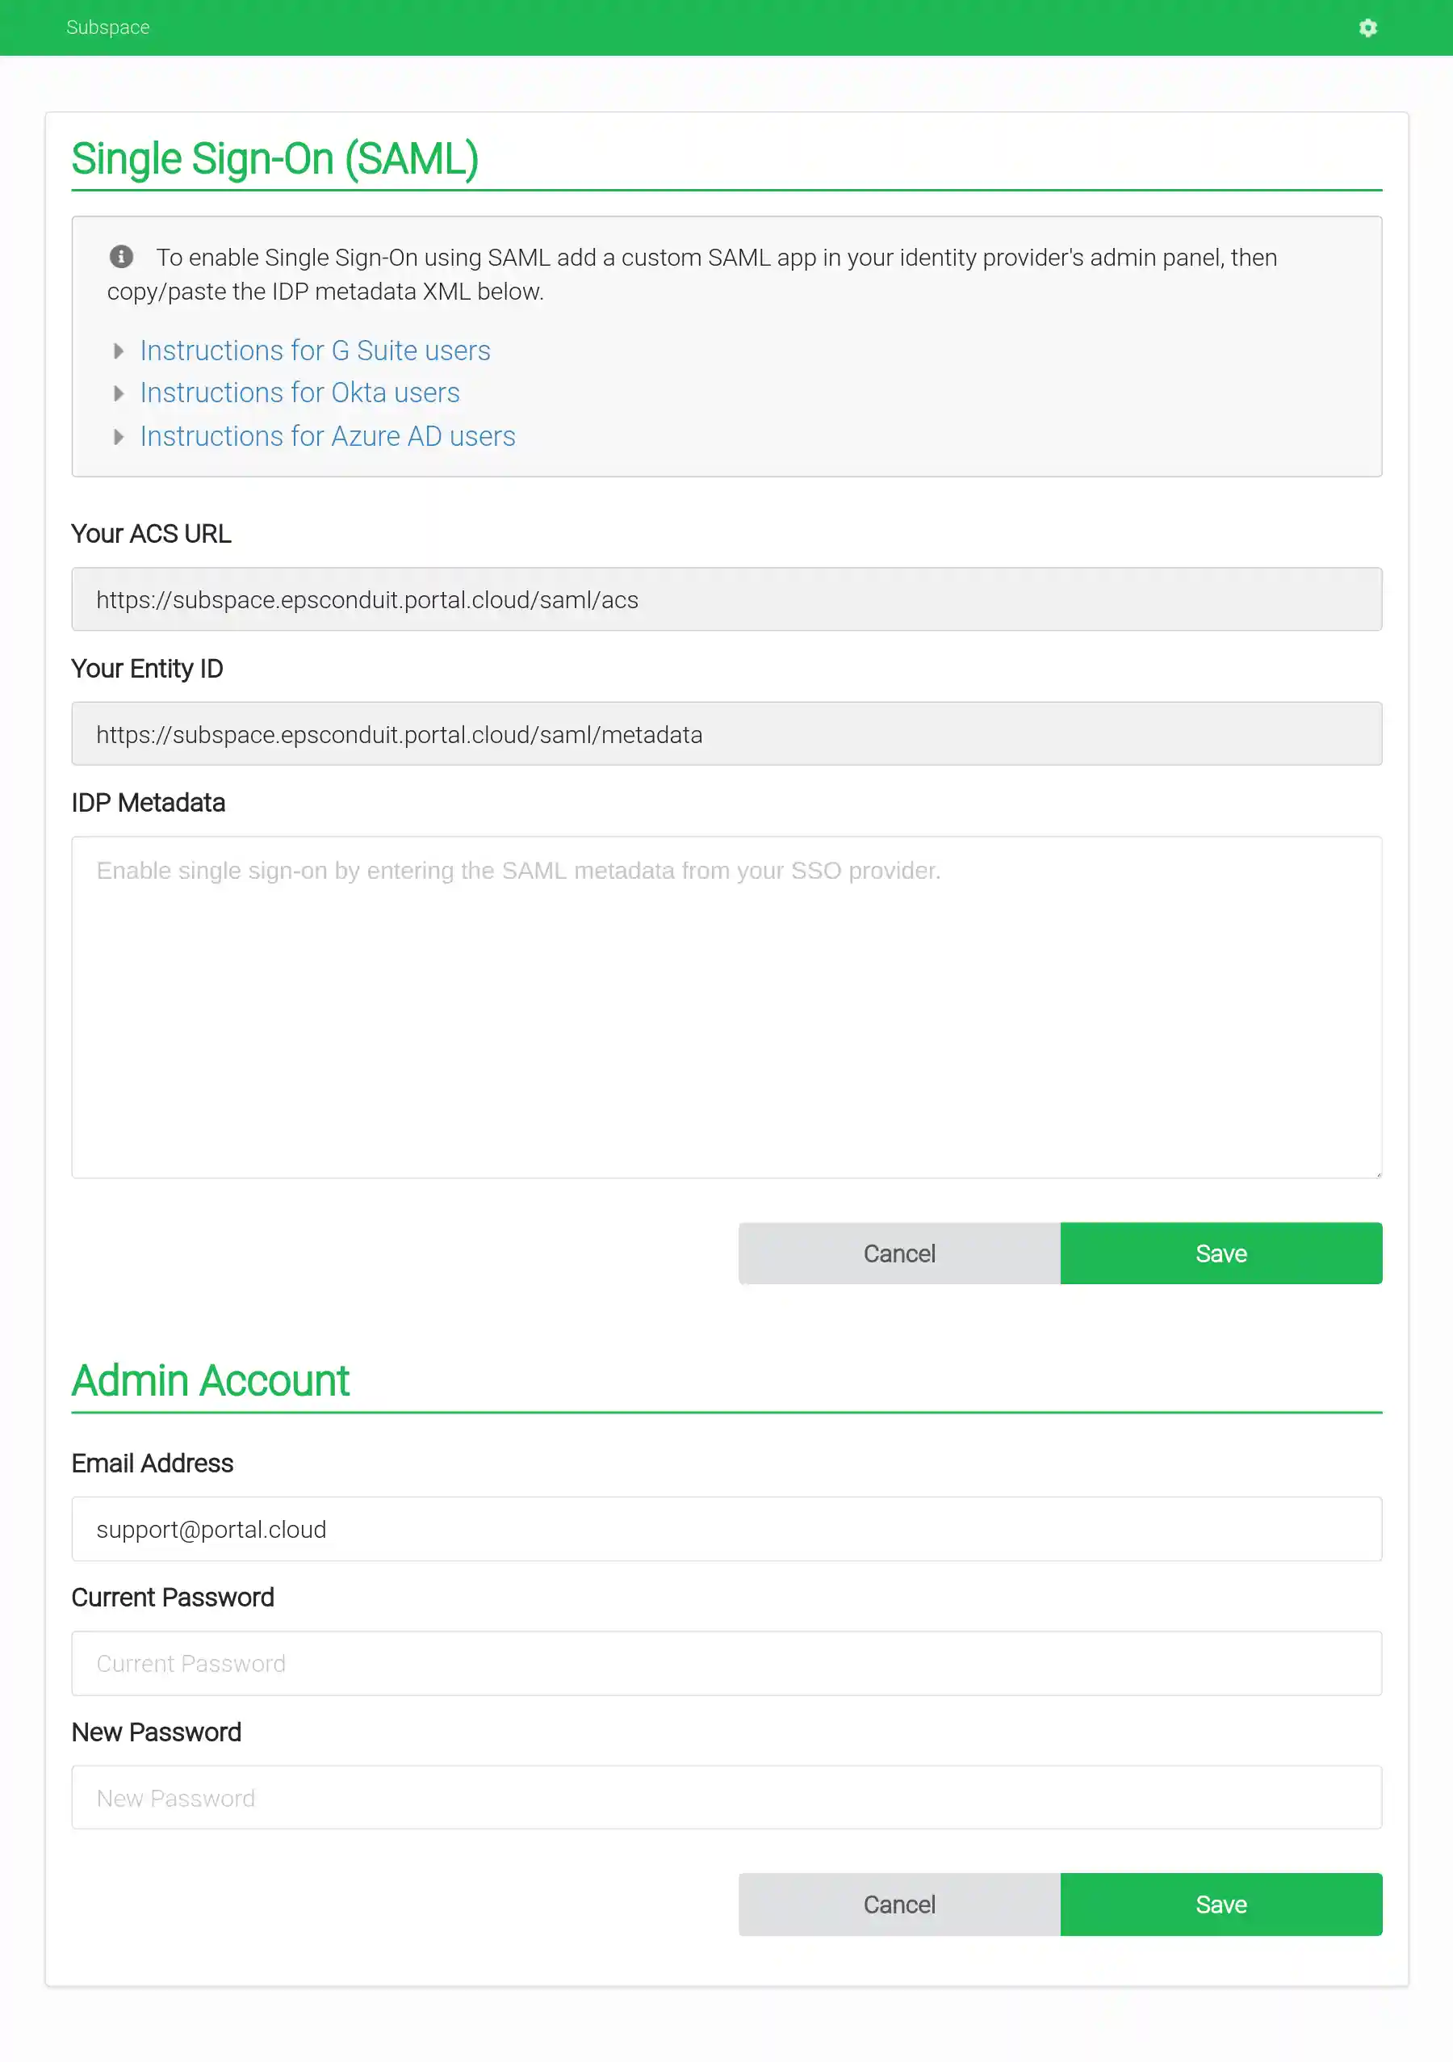Focus the Current Password field
The height and width of the screenshot is (2062, 1453).
pyautogui.click(x=726, y=1663)
